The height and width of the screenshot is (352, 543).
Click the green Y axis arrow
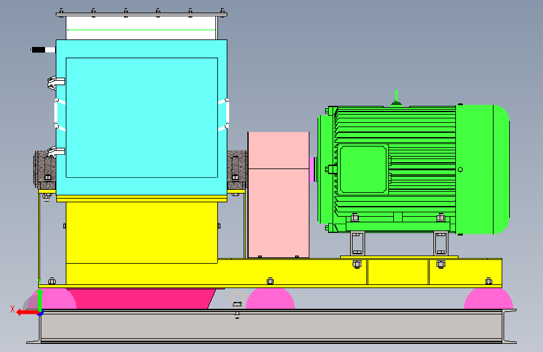point(40,301)
